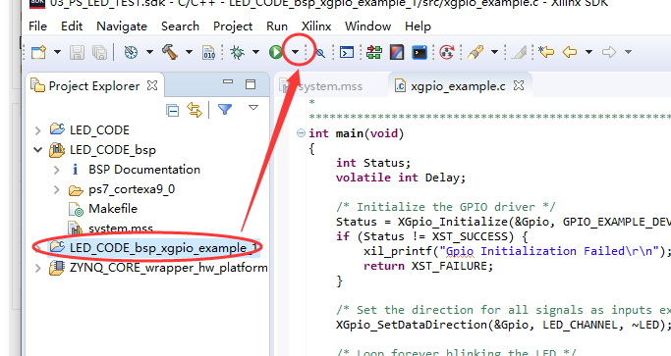The width and height of the screenshot is (671, 356).
Task: Expand the ZYNQ_CORE_wrapper_hw_platform project
Action: pyautogui.click(x=37, y=268)
